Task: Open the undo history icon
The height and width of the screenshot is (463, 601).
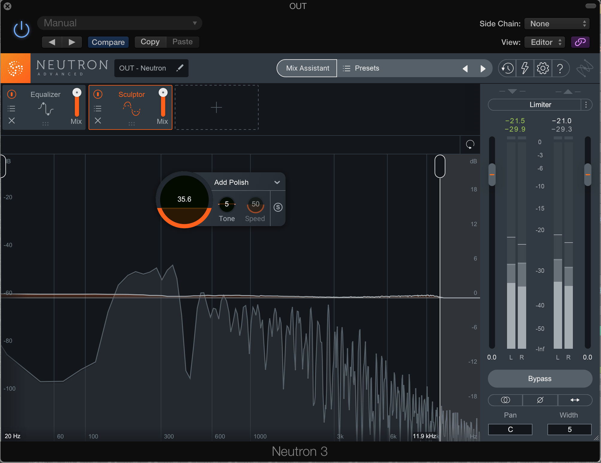Action: (x=507, y=68)
